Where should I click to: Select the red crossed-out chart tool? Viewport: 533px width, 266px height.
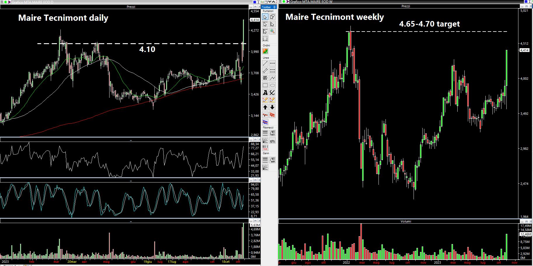click(272, 115)
